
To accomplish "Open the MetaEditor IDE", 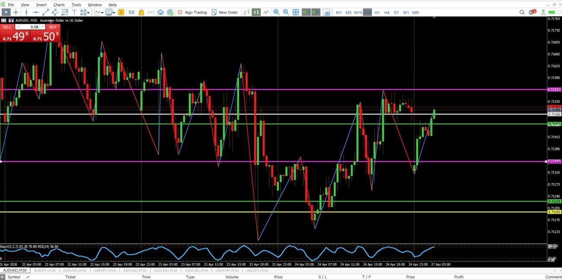I will [x=131, y=13].
